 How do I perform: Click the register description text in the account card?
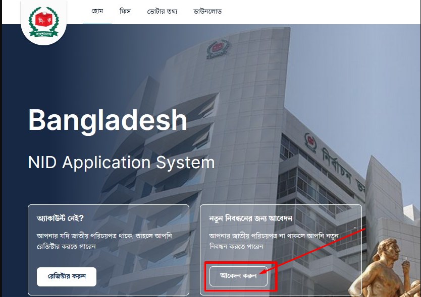pos(104,241)
